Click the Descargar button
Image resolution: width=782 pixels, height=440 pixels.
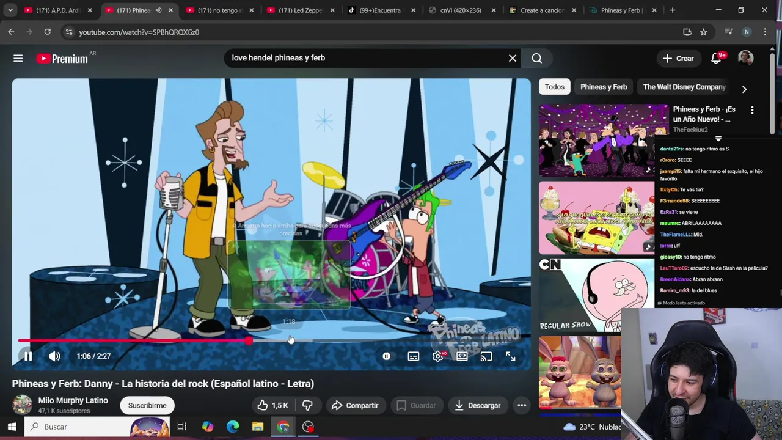(477, 405)
